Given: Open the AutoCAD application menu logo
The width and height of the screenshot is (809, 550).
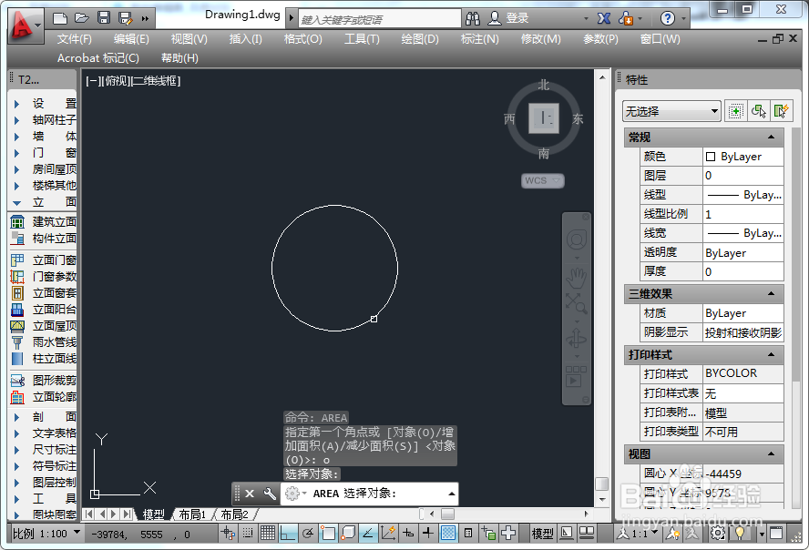Looking at the screenshot, I should [x=25, y=25].
